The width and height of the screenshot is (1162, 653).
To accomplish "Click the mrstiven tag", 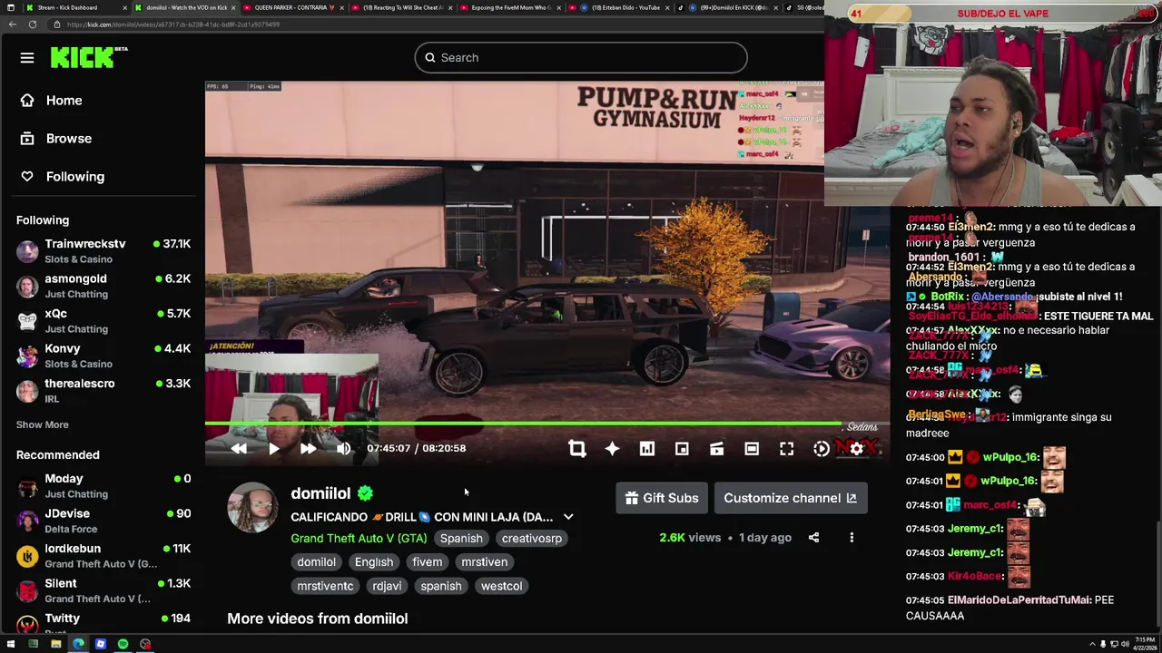I will tap(484, 562).
